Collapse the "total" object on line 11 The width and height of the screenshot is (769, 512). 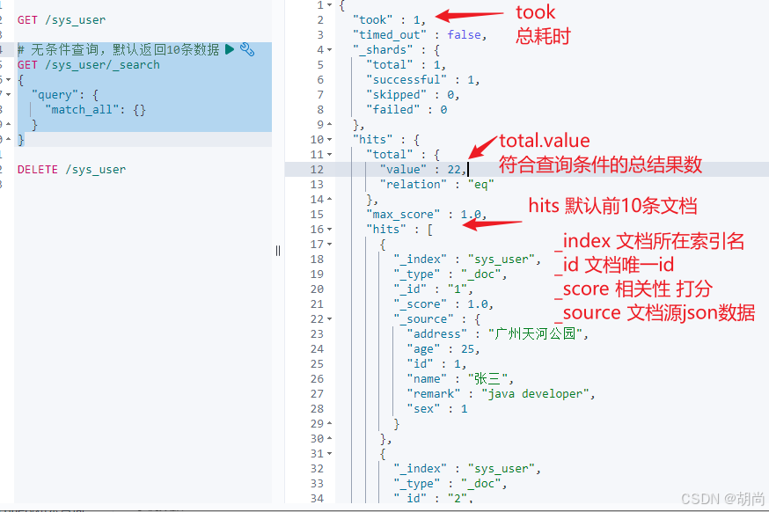(330, 155)
